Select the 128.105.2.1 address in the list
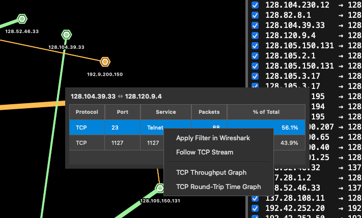 tap(290, 55)
